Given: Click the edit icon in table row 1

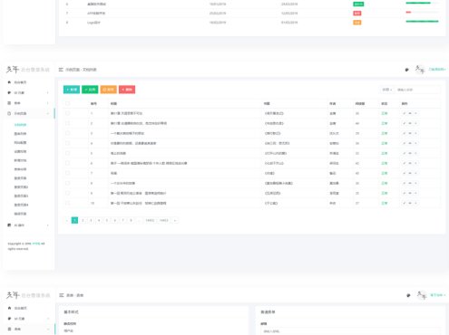Looking at the screenshot, I should click(x=405, y=113).
